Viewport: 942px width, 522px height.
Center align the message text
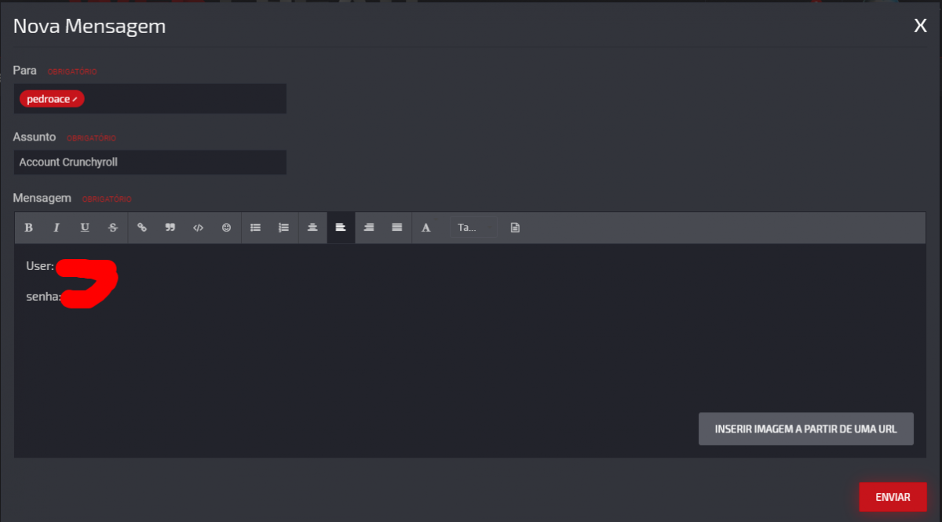[312, 228]
